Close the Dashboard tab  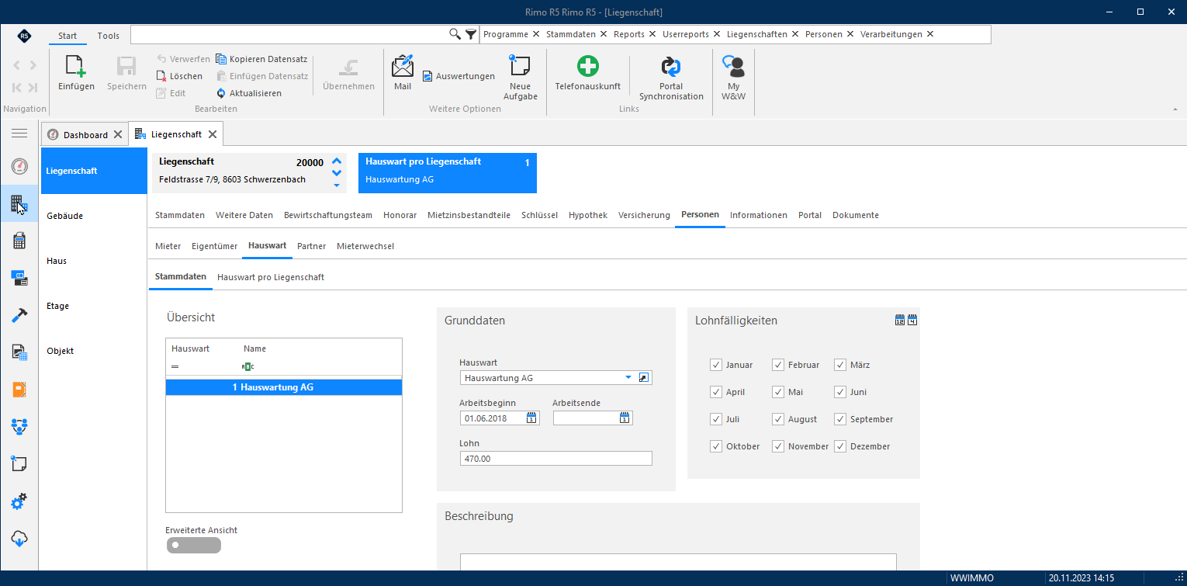coord(118,134)
